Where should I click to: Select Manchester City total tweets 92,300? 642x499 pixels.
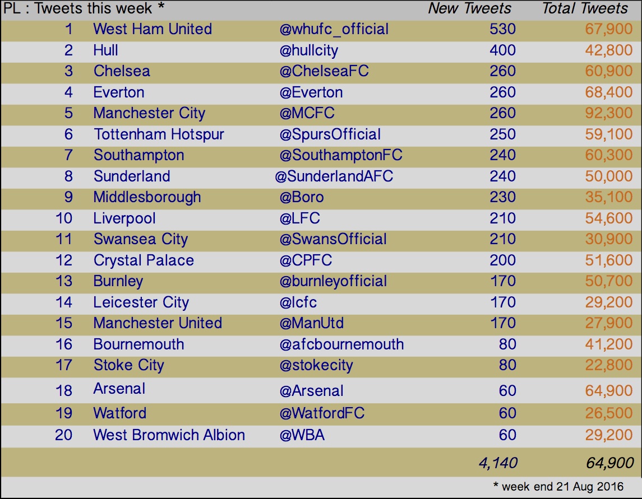608,113
